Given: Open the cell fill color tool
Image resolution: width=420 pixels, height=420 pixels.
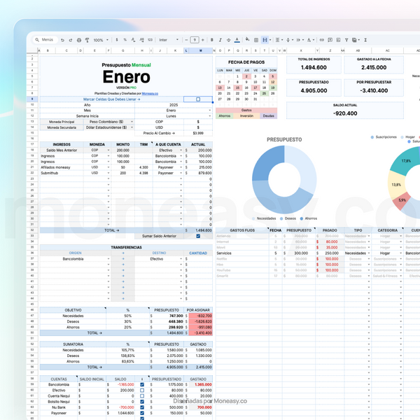Looking at the screenshot, I should (248, 41).
